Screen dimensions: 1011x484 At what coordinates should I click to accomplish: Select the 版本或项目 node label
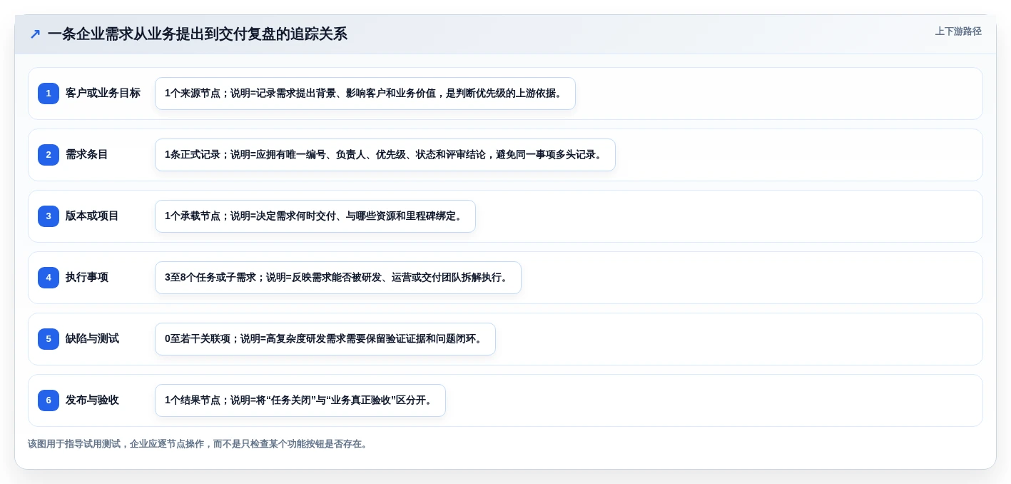[92, 216]
